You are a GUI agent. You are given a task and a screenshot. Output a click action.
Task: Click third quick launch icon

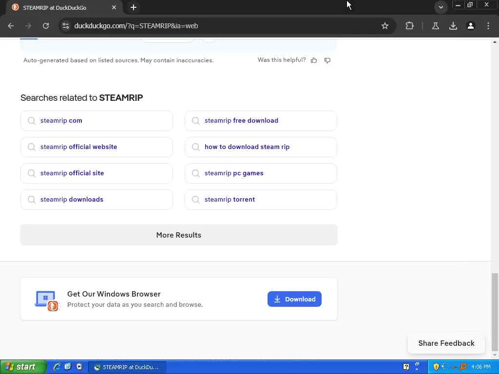pyautogui.click(x=79, y=367)
